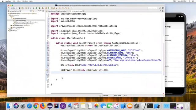This screenshot has width=196, height=110.
Task: Open Terminal from the Dock
Action: (x=150, y=106)
